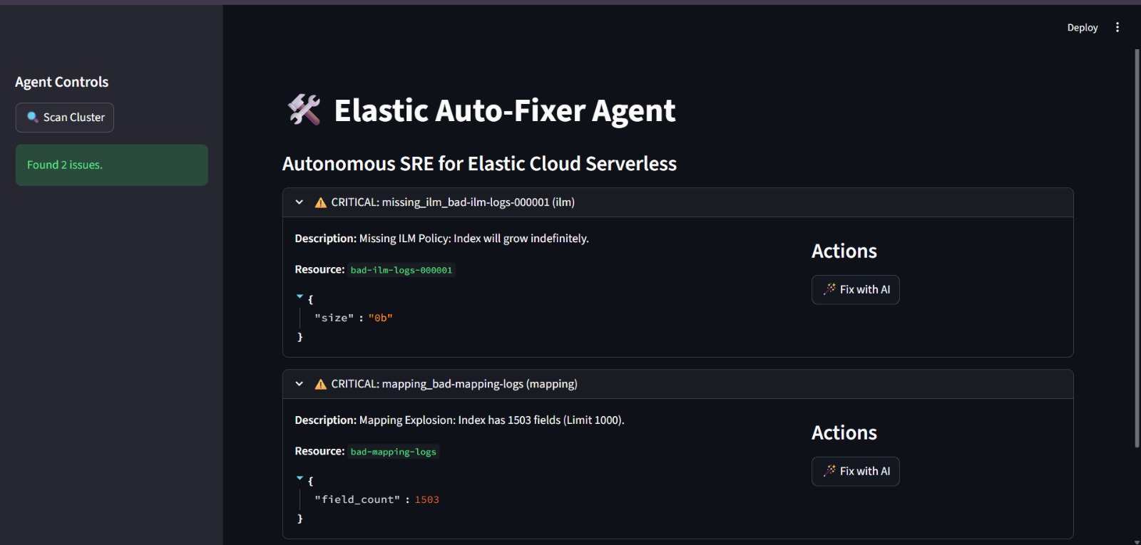Click the hammer and wrench title icon
Image resolution: width=1141 pixels, height=545 pixels.
[x=305, y=110]
